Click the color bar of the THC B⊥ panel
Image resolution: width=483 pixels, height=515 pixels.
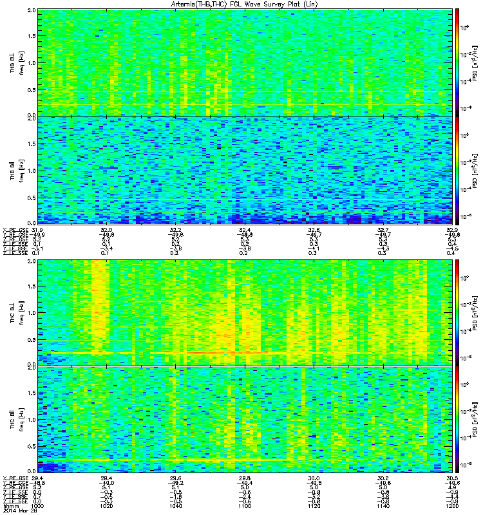[x=457, y=313]
